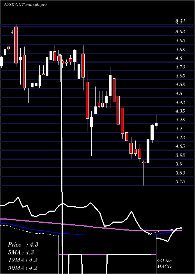Click the 4.28 price axis label
The width and height of the screenshot is (195, 274).
pyautogui.click(x=180, y=120)
